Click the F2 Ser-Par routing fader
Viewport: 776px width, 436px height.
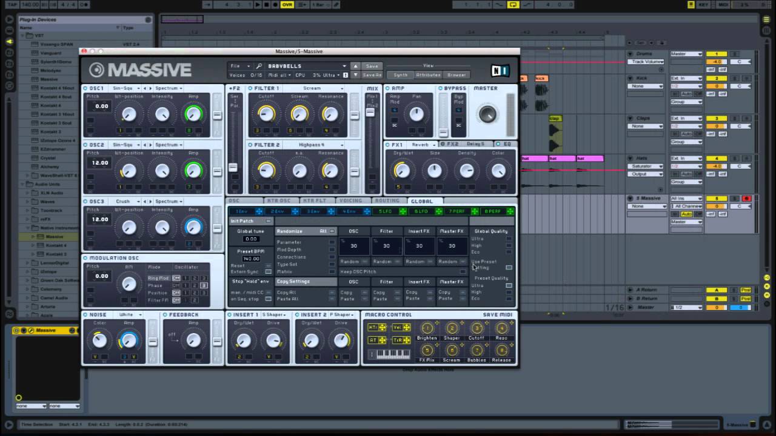233,167
